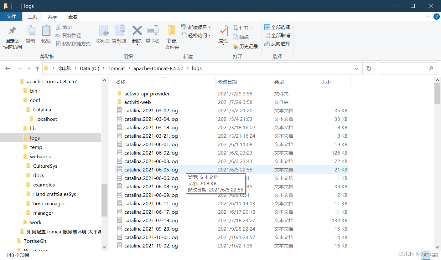The width and height of the screenshot is (441, 260).
Task: Select file catalina.2021-07-18.log
Action: click(x=151, y=220)
